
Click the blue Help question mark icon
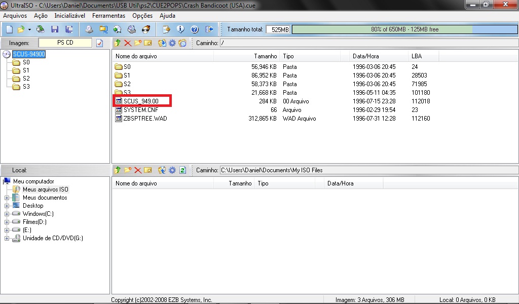click(x=194, y=29)
